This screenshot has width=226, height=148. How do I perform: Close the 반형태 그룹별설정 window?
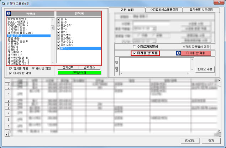(219, 2)
